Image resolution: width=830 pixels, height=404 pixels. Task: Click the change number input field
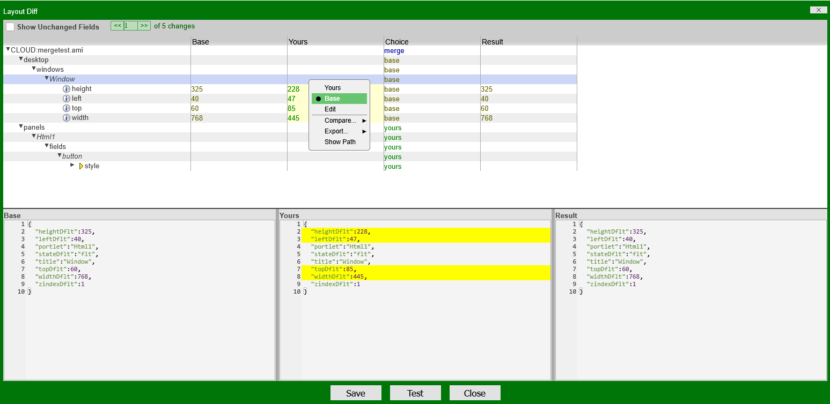point(129,25)
